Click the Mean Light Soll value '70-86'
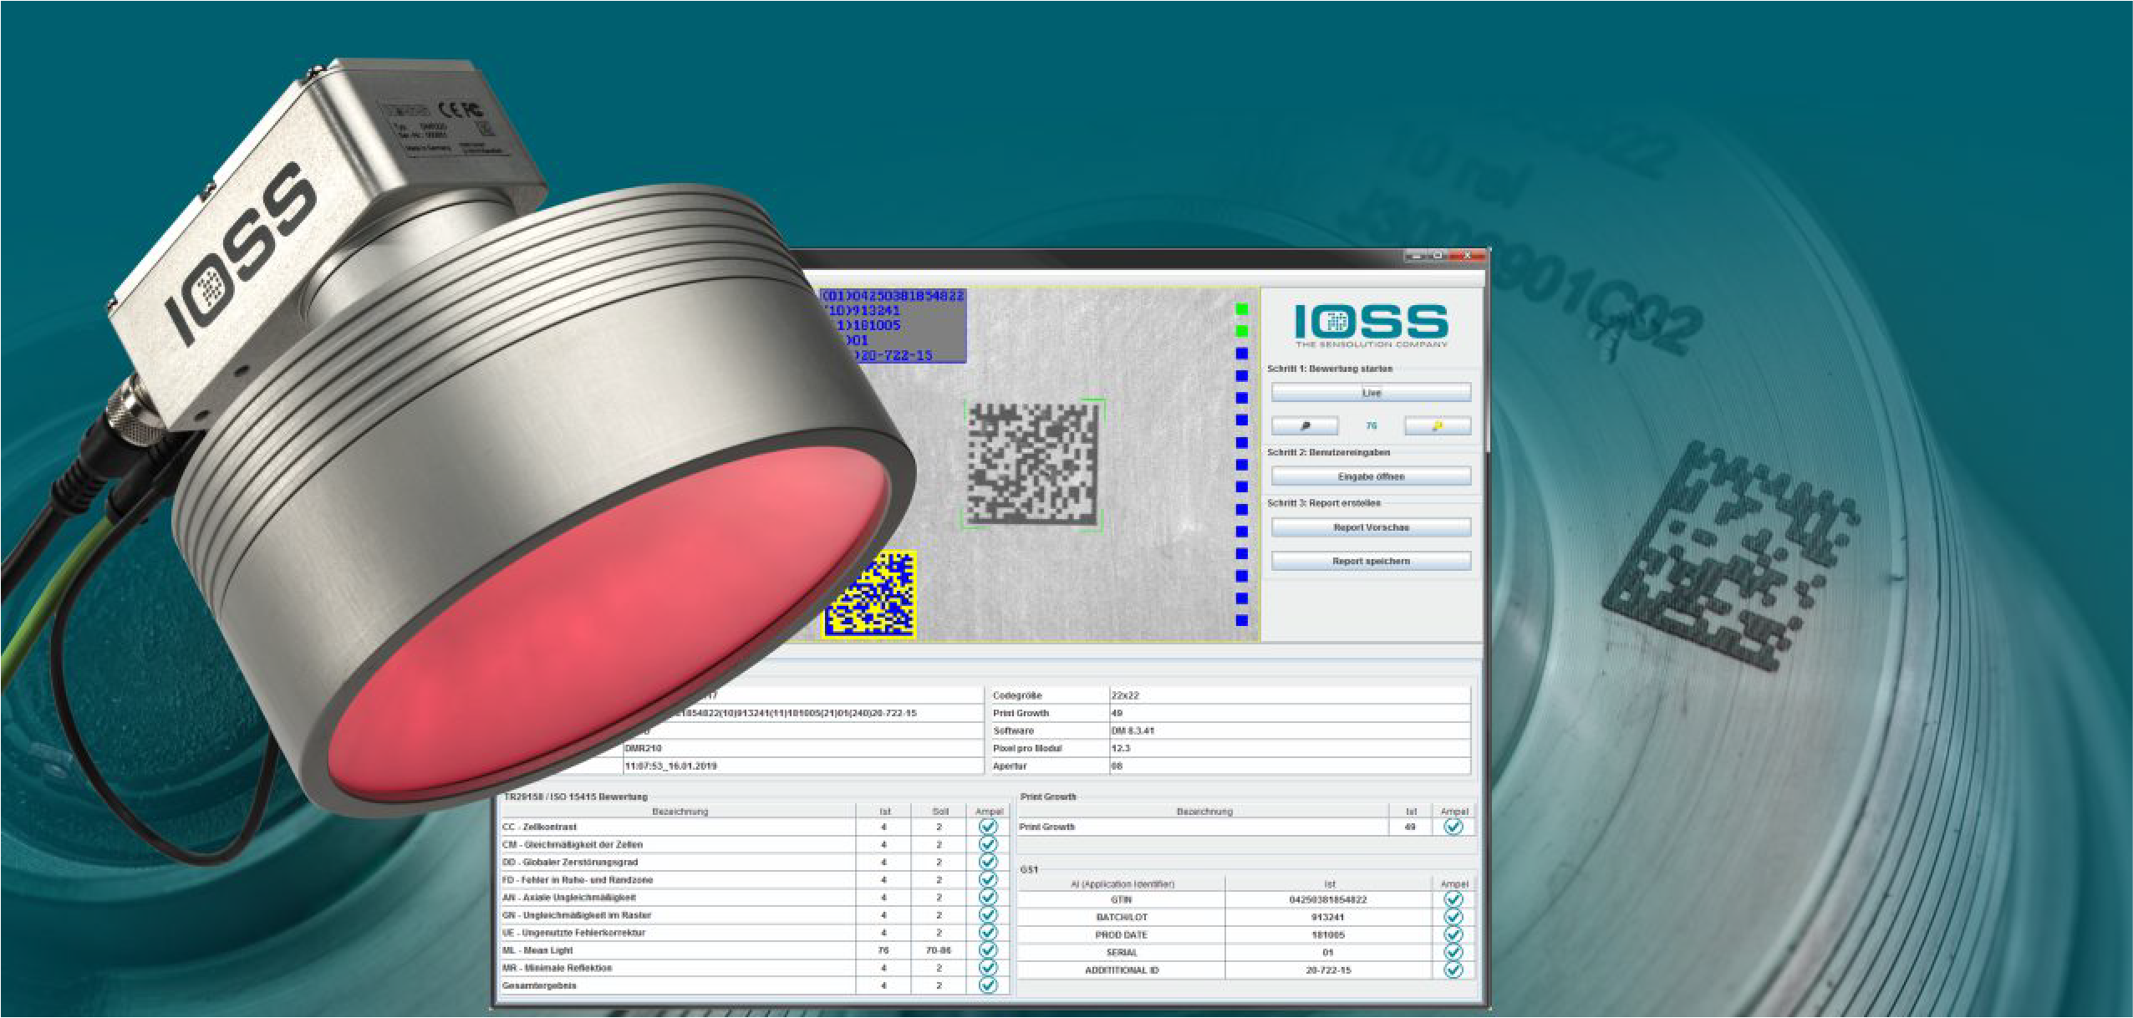Image resolution: width=2133 pixels, height=1018 pixels. (x=939, y=950)
